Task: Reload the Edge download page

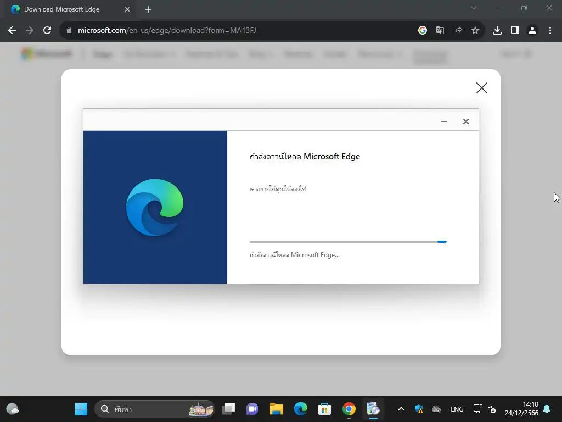Action: (x=47, y=31)
